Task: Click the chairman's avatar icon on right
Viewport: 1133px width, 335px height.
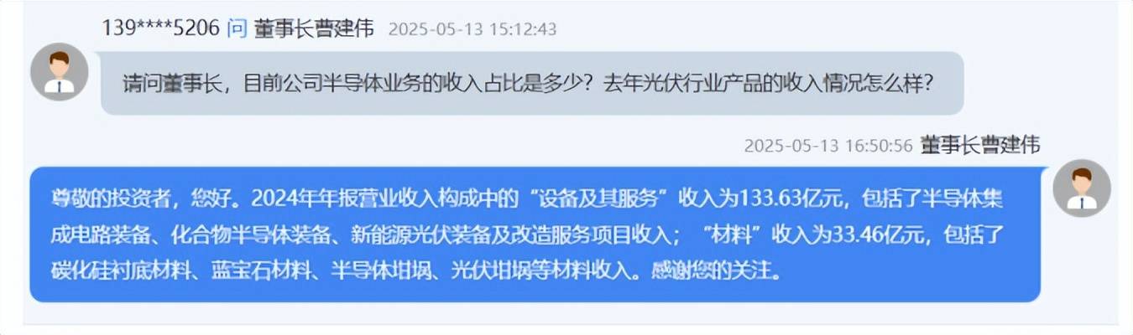Action: click(x=1081, y=188)
